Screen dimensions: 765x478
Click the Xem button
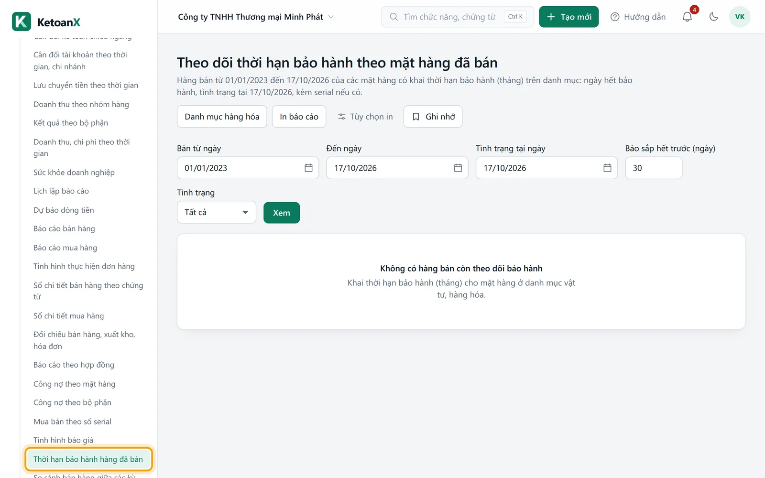click(x=282, y=213)
